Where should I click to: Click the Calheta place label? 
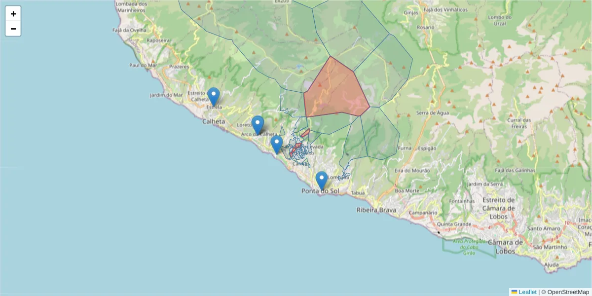pos(214,121)
